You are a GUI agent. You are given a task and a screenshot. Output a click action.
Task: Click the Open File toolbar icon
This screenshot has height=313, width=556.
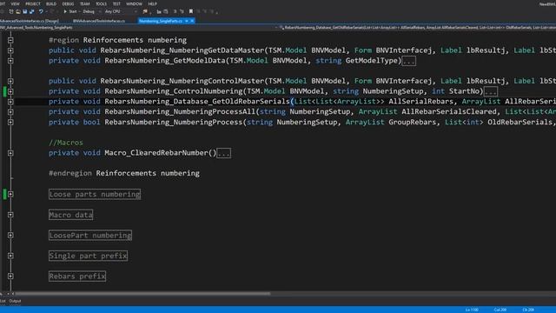[17, 11]
